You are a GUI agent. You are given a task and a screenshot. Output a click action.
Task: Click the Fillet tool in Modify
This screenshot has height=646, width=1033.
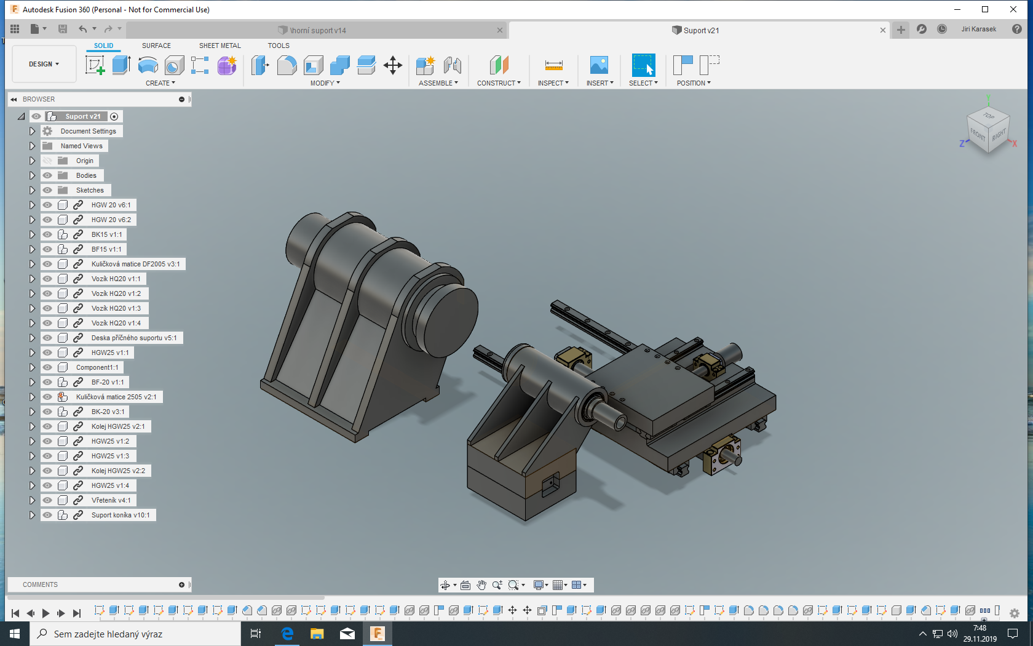pyautogui.click(x=287, y=65)
